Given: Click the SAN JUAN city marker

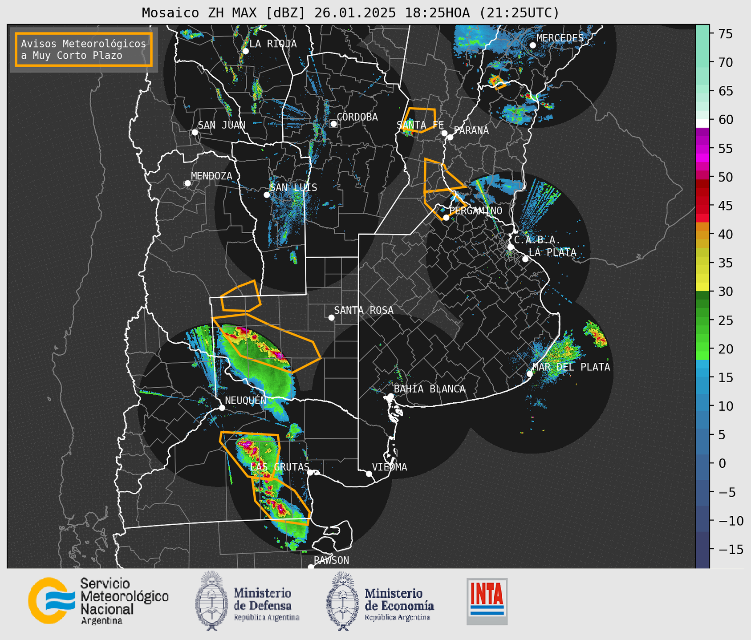Looking at the screenshot, I should (195, 132).
